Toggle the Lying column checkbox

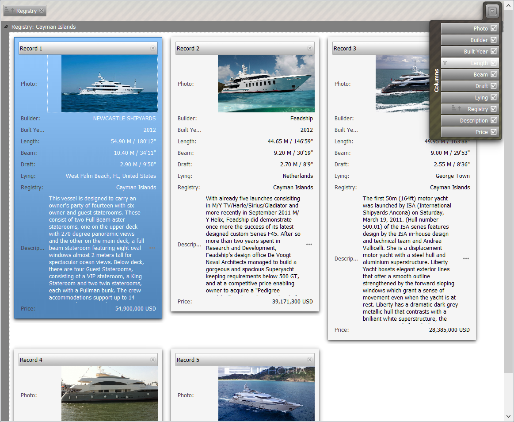pos(494,97)
